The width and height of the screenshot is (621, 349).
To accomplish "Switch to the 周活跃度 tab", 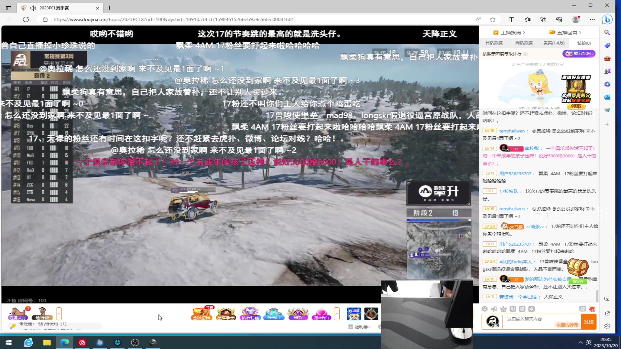I will point(524,43).
